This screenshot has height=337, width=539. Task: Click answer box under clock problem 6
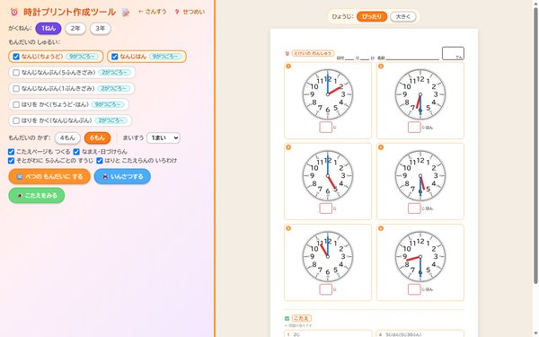pyautogui.click(x=414, y=289)
